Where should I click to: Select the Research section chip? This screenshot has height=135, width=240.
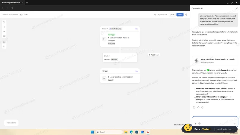pyautogui.click(x=114, y=59)
